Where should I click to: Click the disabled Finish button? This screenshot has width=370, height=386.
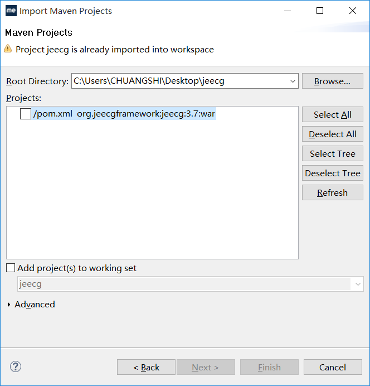[x=269, y=367]
